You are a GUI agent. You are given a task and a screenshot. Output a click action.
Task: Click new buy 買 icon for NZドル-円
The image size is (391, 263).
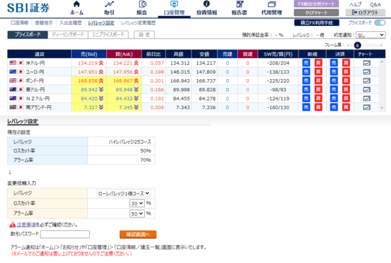[318, 99]
